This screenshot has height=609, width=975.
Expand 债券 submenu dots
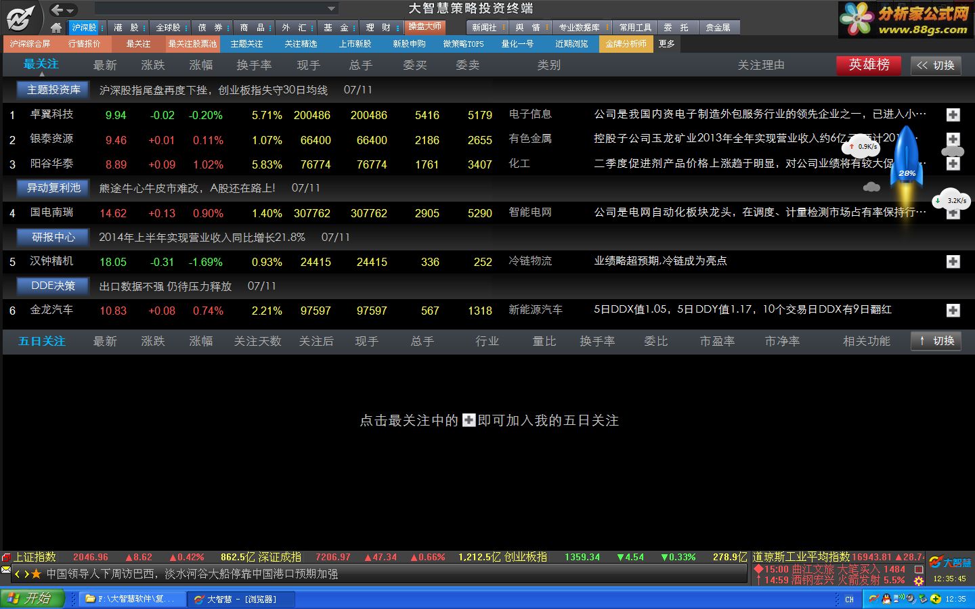point(229,28)
